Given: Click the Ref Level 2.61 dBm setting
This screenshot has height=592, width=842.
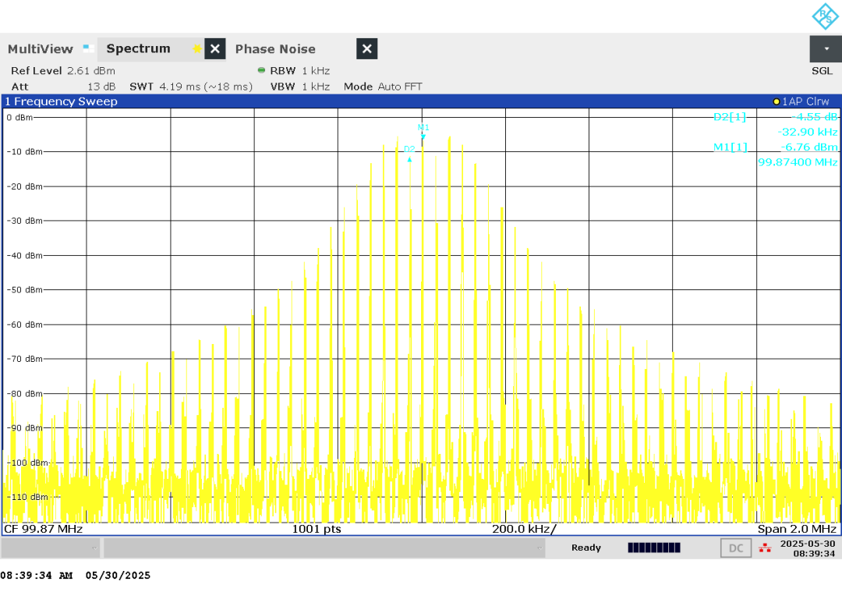Looking at the screenshot, I should click(x=63, y=71).
